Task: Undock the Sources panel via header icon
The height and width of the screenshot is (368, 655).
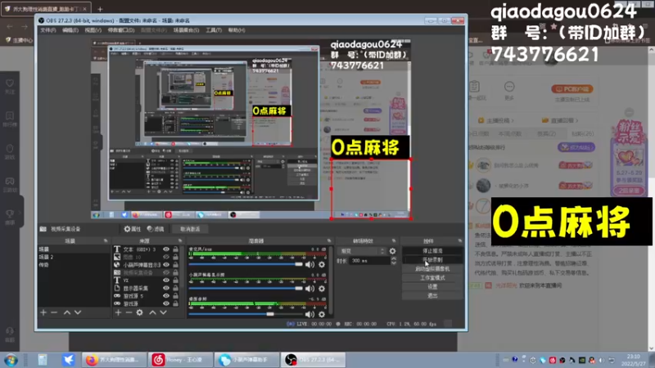Action: (180, 240)
